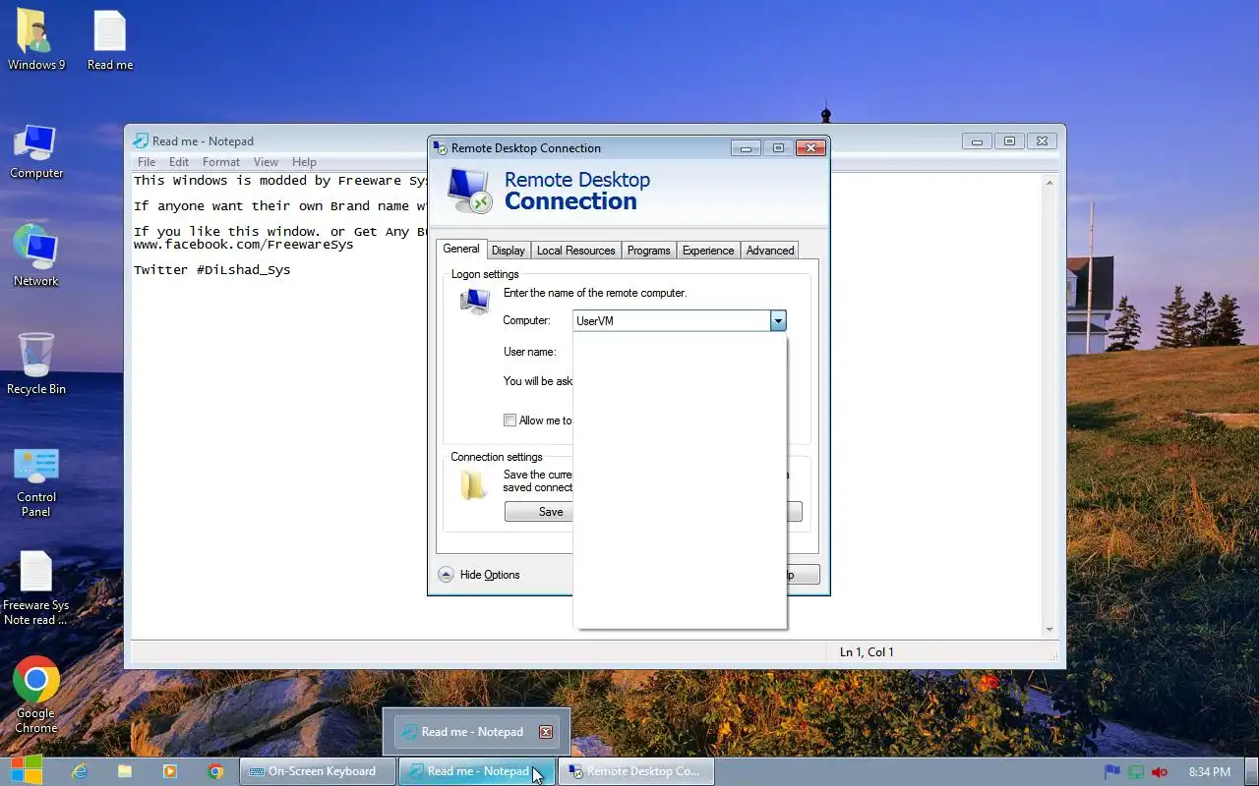Click the Notepad title bar icon
Viewport: 1259px width, 786px height.
[x=141, y=141]
